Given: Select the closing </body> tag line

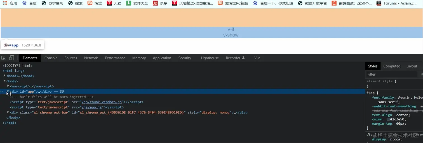Looking at the screenshot, I should (x=13, y=118).
